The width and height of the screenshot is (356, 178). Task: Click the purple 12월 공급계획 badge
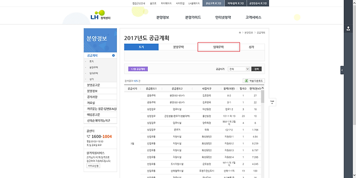pyautogui.click(x=138, y=69)
